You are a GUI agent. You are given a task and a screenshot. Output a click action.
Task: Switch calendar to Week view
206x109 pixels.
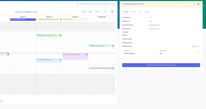click(x=90, y=12)
